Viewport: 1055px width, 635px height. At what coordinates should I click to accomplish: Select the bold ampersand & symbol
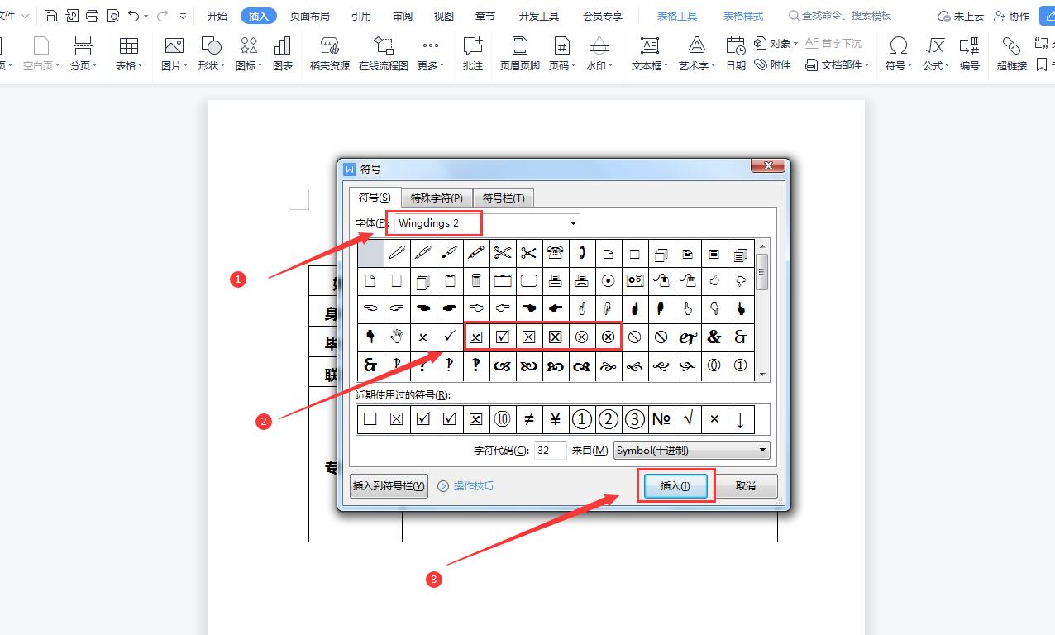point(714,337)
